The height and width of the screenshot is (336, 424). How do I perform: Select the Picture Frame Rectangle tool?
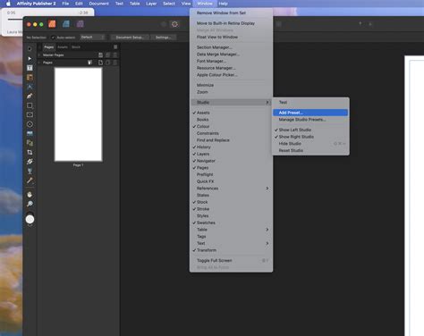[30, 114]
